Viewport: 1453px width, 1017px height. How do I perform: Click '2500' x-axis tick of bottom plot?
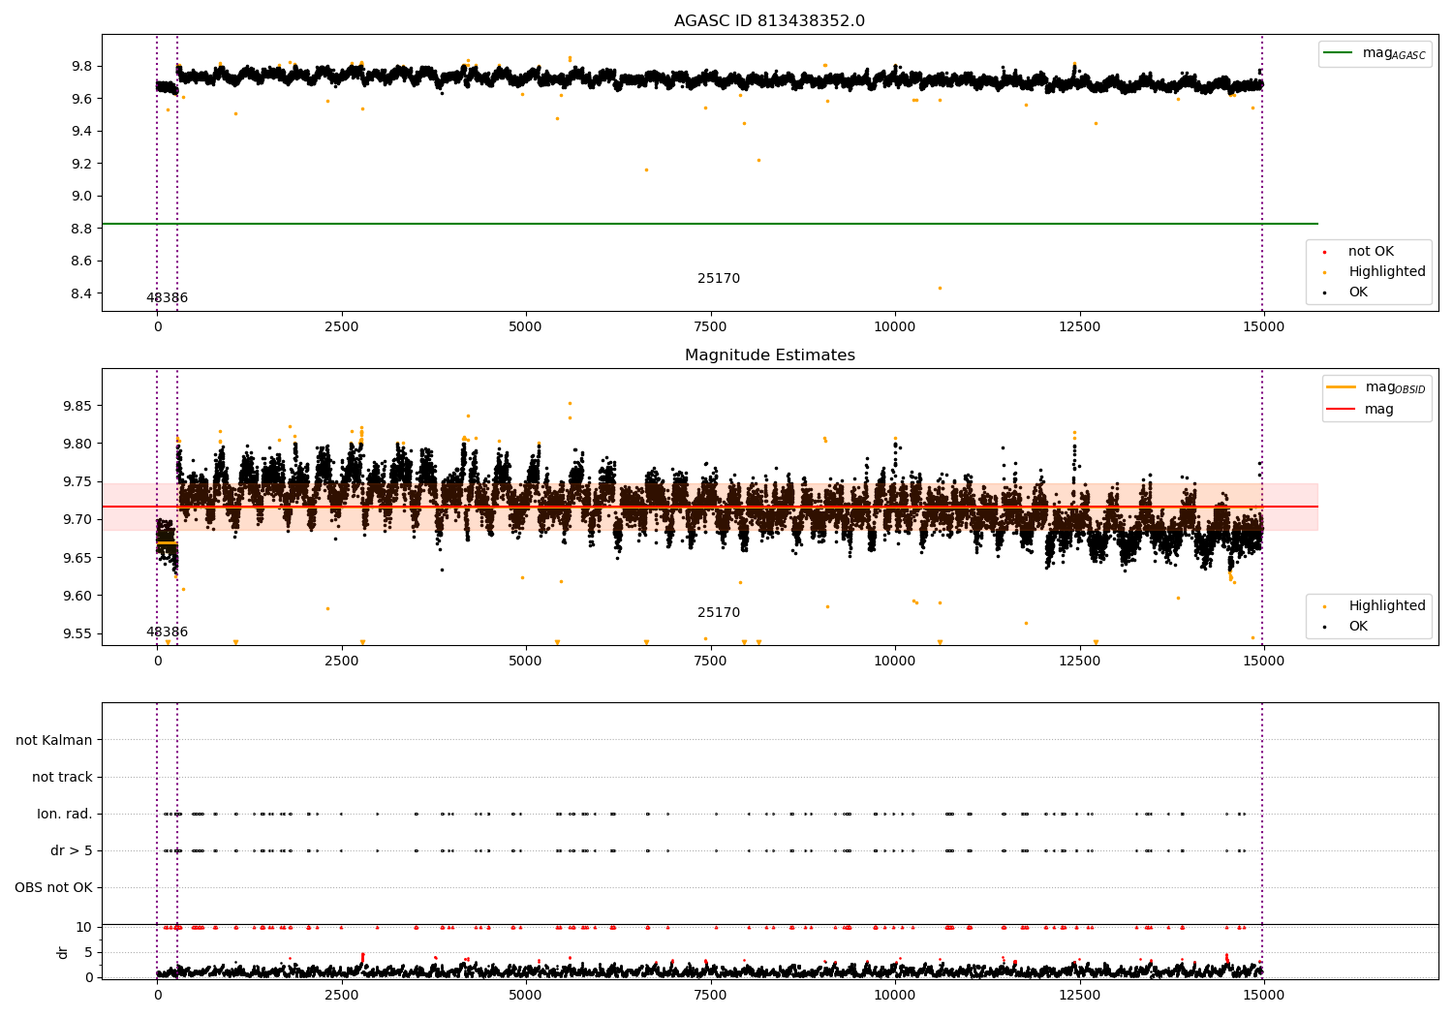pyautogui.click(x=341, y=996)
